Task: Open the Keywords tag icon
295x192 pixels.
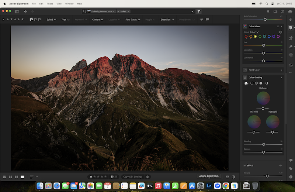Action: click(x=291, y=169)
